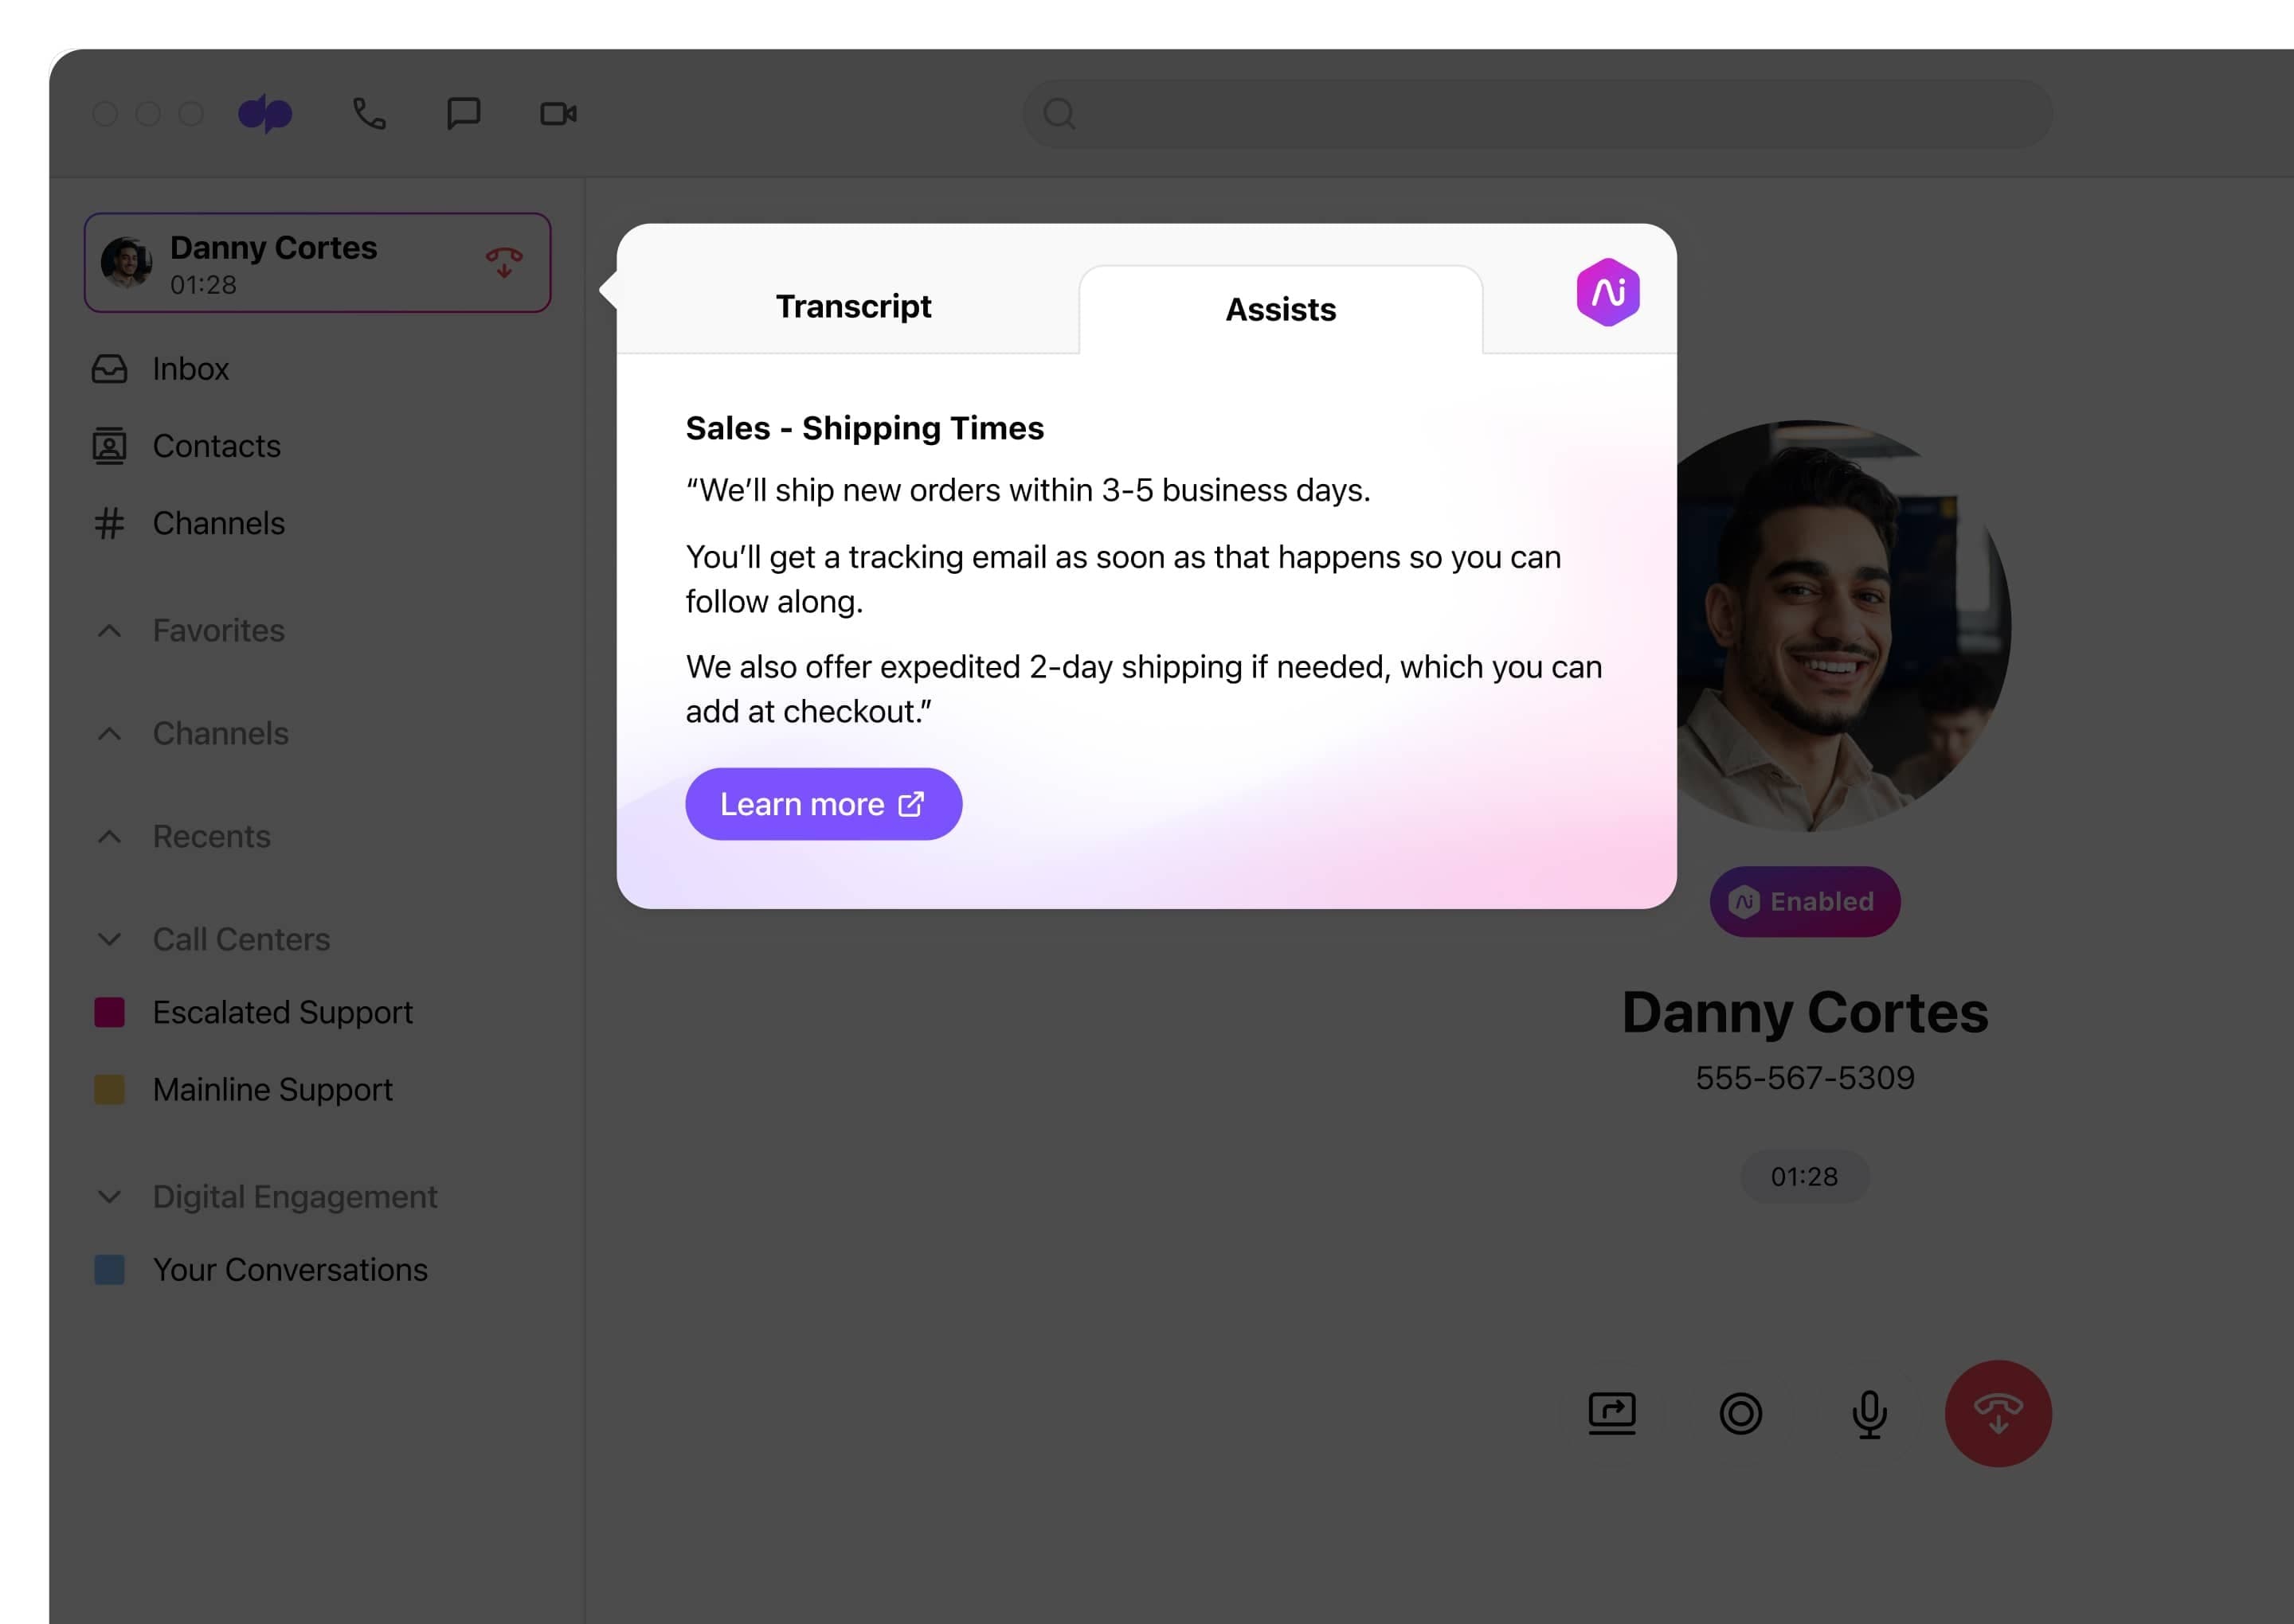Click the magenta Escalated Support color square
Viewport: 2294px width, 1624px height.
pos(109,1012)
